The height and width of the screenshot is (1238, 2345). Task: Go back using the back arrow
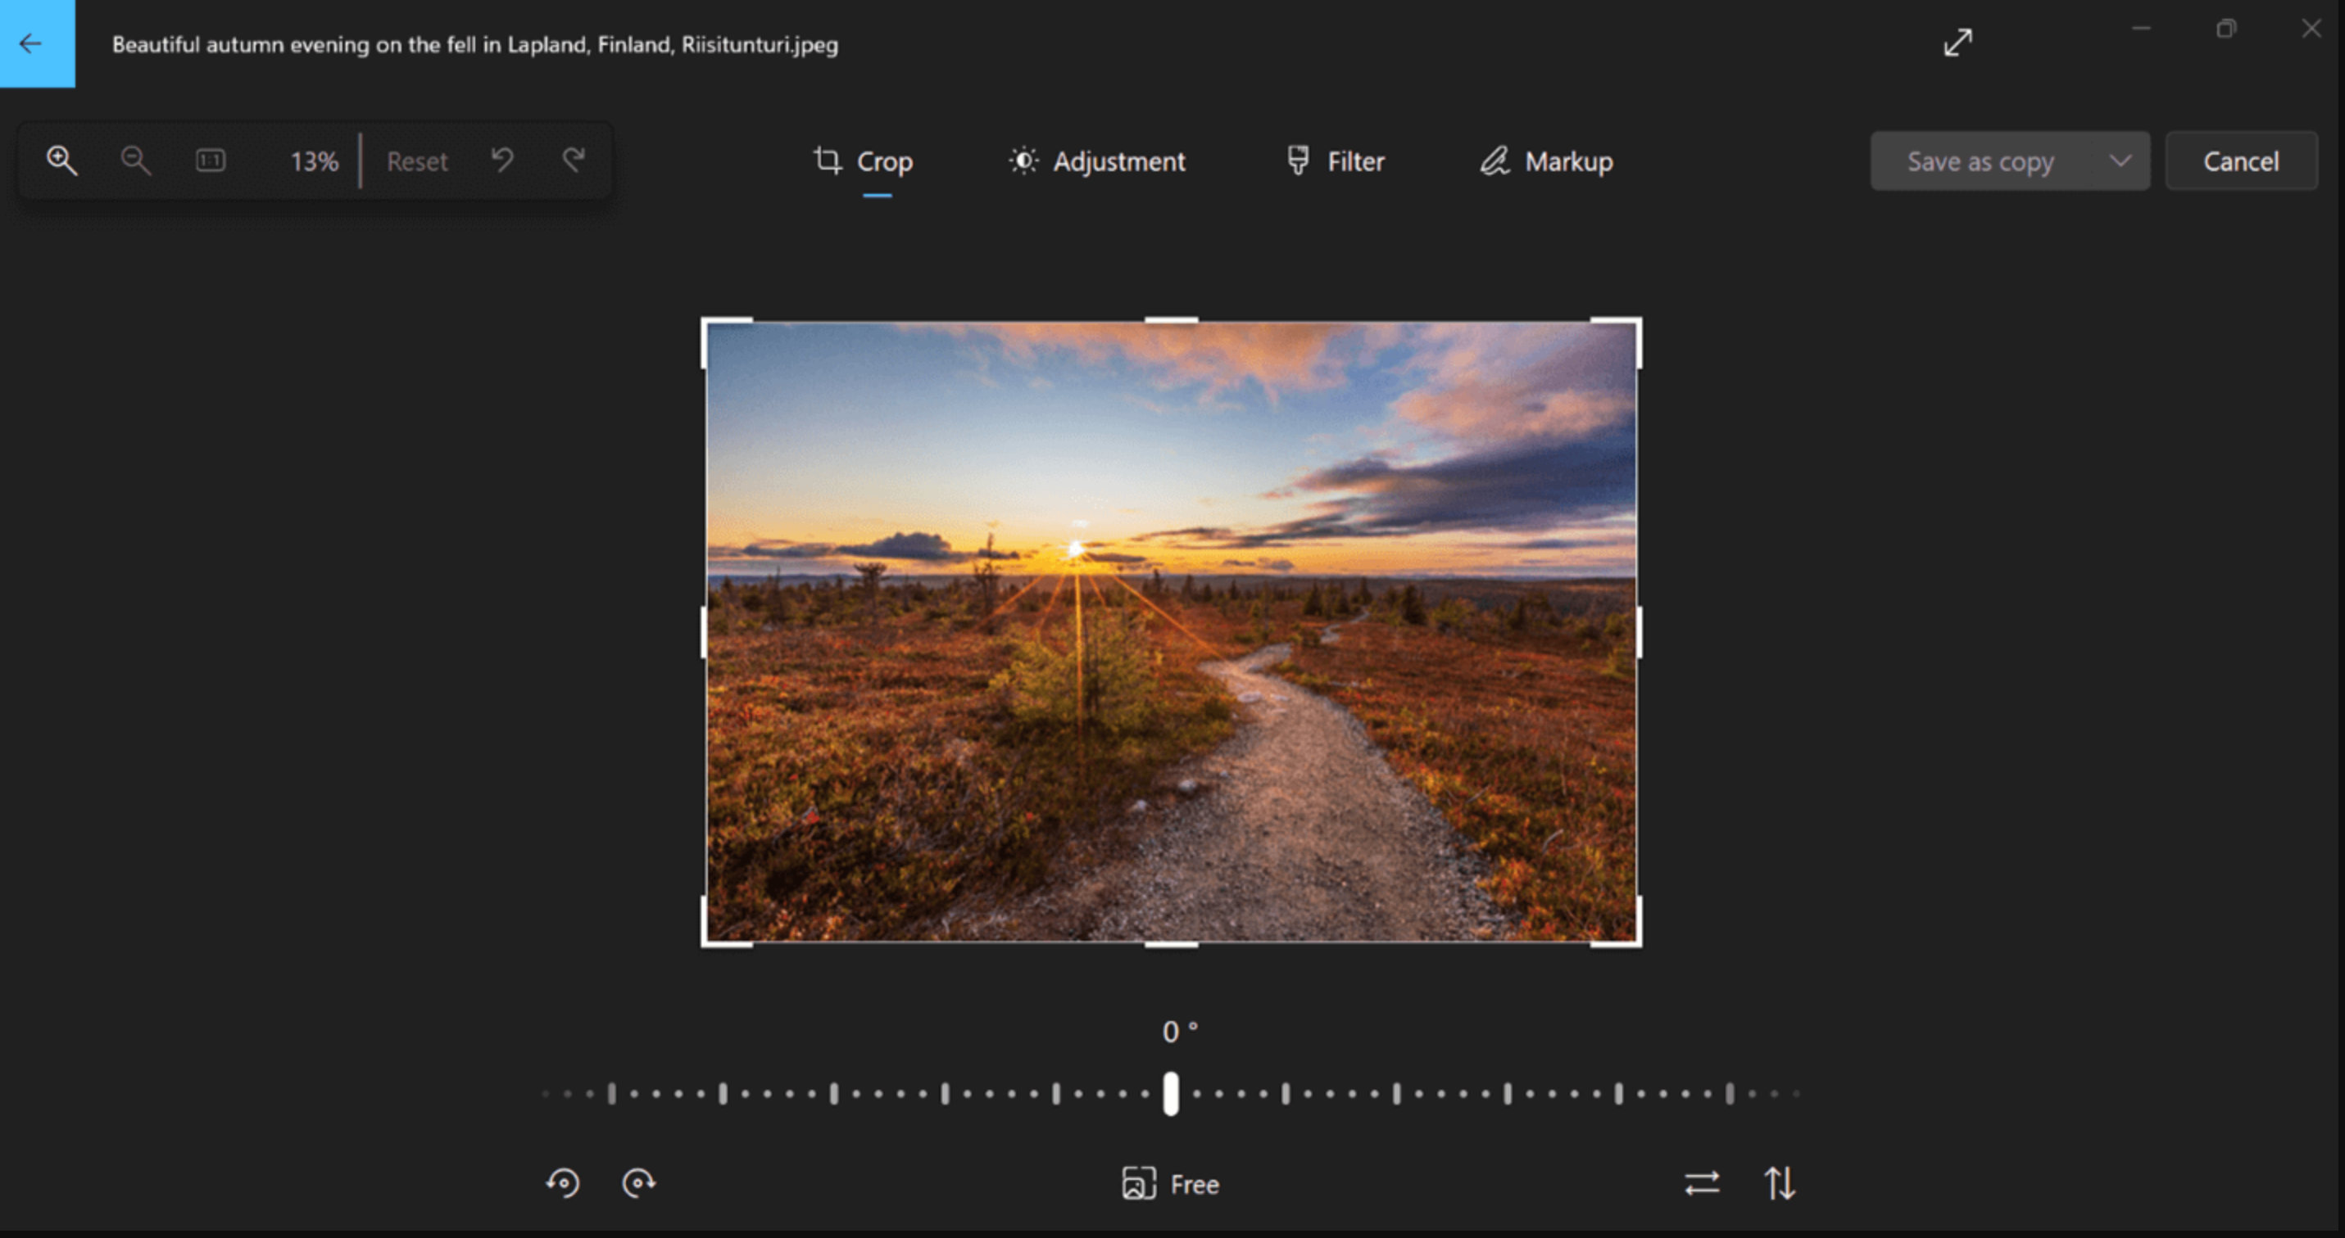30,43
